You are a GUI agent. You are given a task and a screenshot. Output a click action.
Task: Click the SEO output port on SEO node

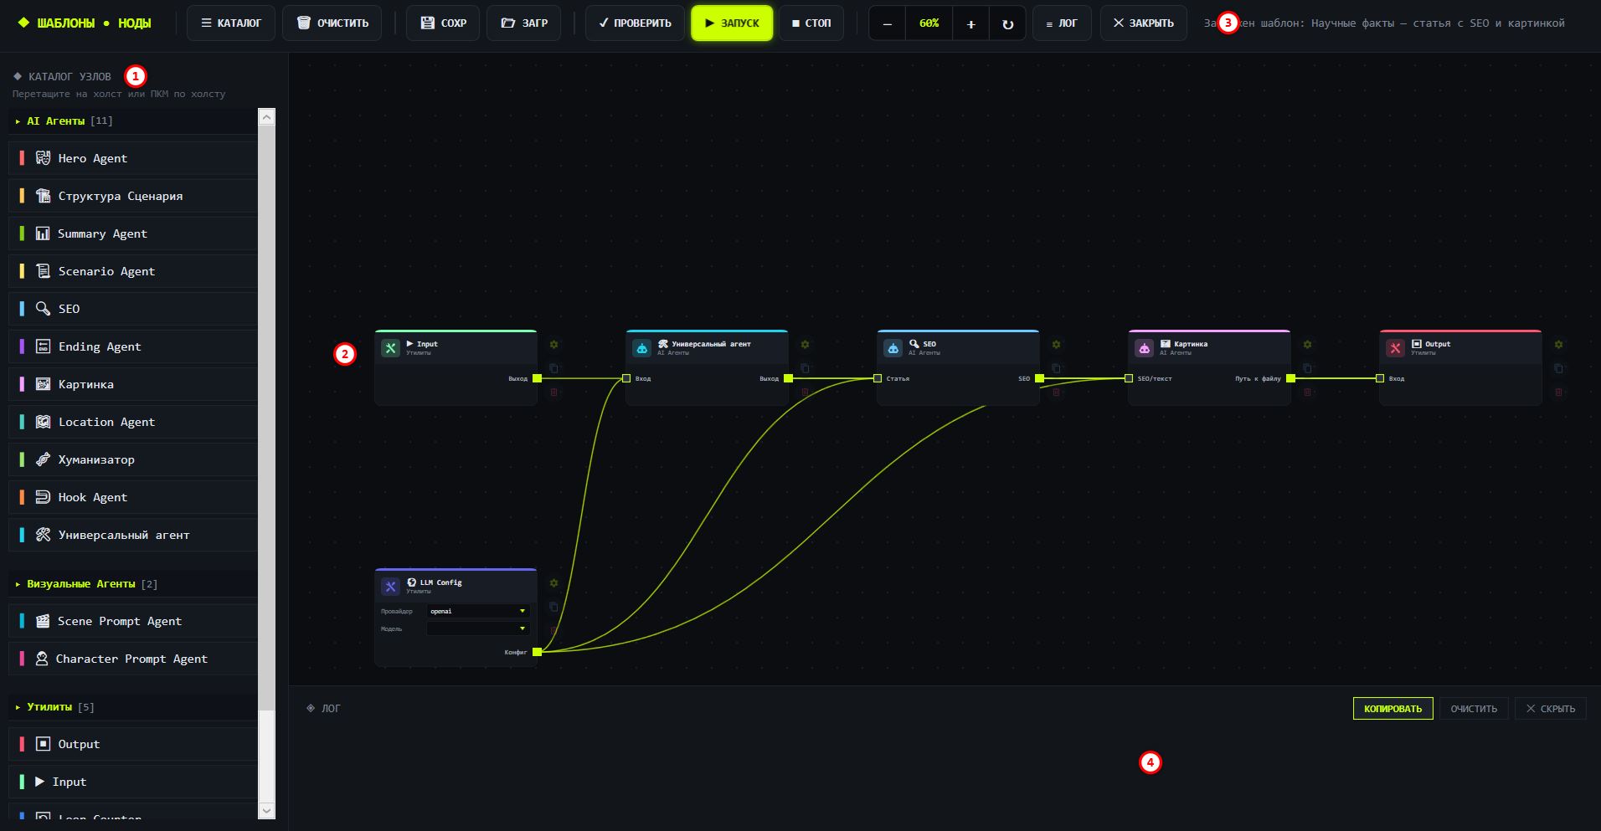click(1040, 378)
